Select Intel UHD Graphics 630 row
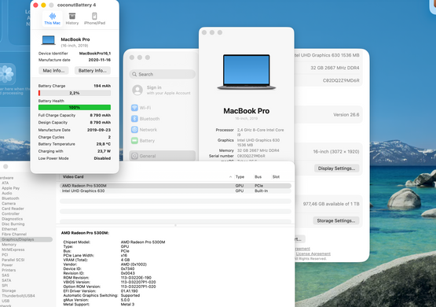This screenshot has width=436, height=307. pyautogui.click(x=175, y=190)
